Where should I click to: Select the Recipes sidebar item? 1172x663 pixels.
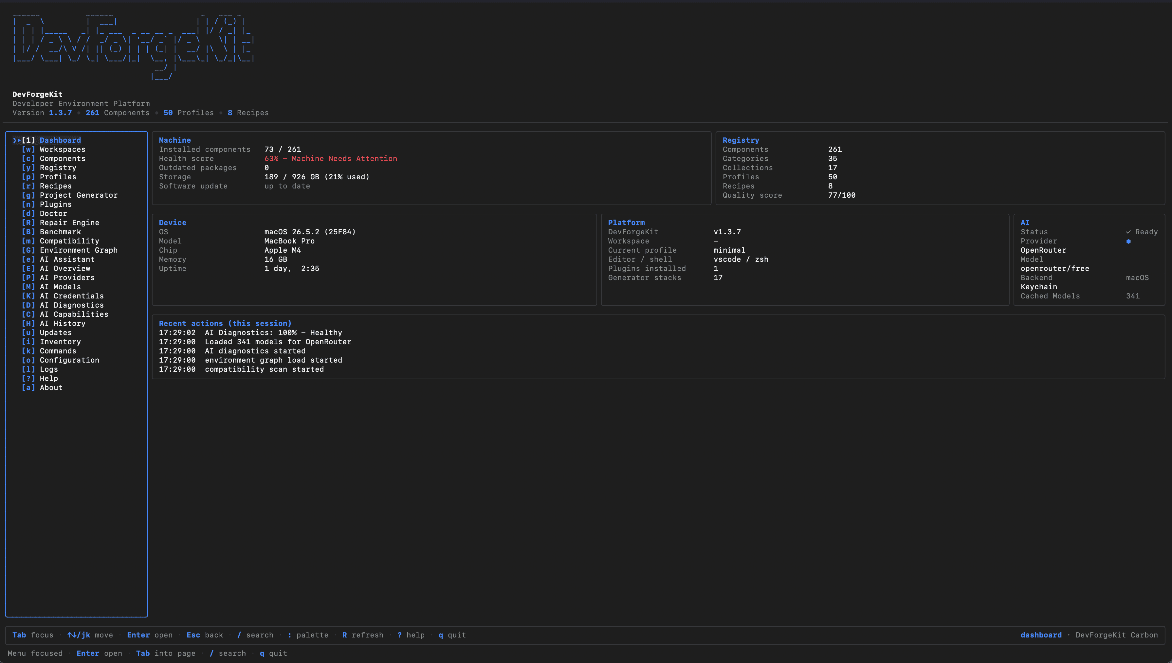[x=46, y=186]
